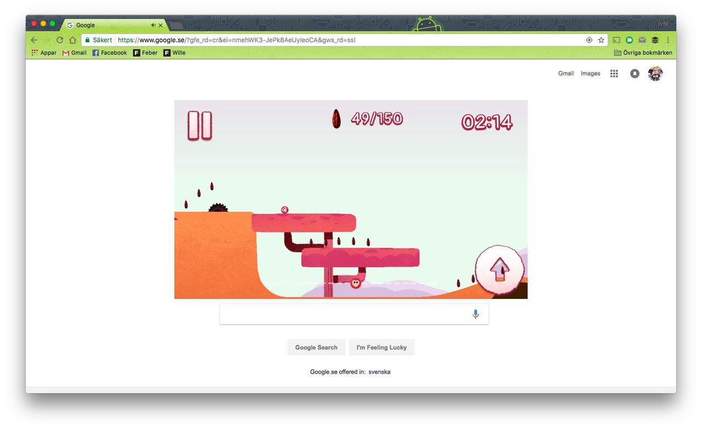Open the Cast extension icon

coord(616,40)
